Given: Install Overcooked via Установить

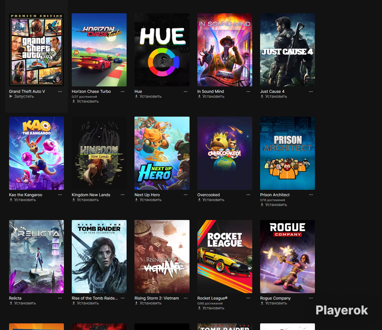Looking at the screenshot, I should pos(211,200).
